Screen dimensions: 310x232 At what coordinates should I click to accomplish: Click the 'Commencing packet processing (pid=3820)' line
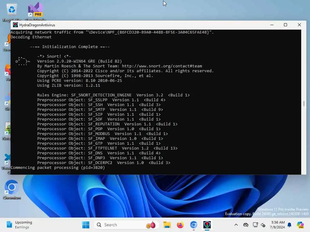click(58, 167)
